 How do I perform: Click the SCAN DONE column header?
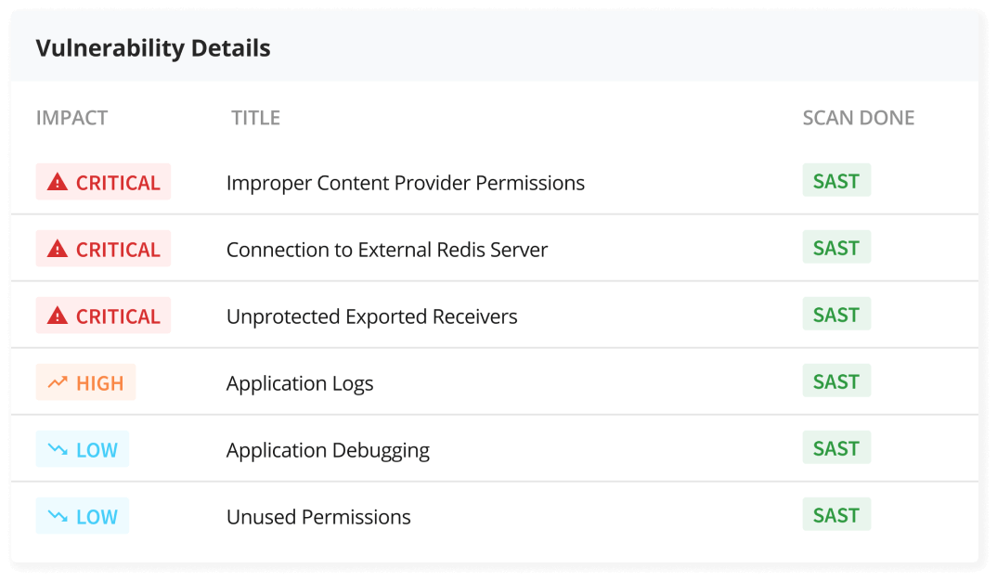click(859, 118)
